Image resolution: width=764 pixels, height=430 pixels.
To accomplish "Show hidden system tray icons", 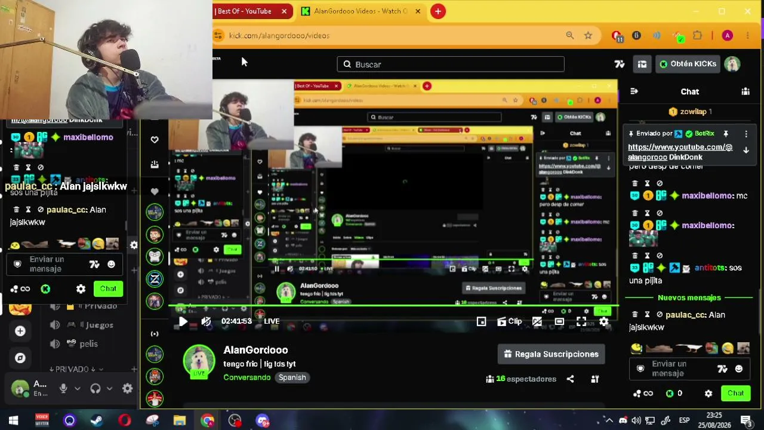I will 609,420.
